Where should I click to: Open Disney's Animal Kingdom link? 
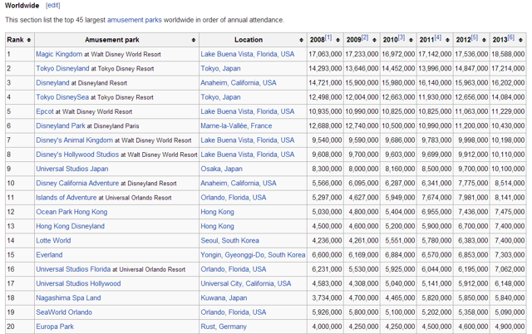click(74, 140)
